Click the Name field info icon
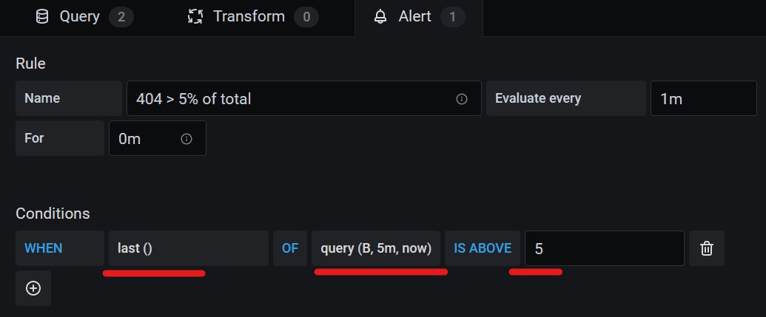 tap(462, 99)
